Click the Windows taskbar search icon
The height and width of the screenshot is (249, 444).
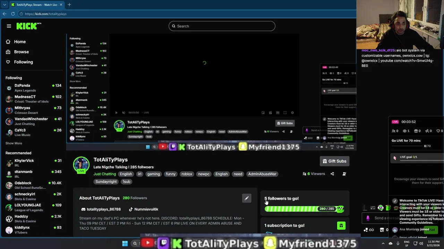tap(135, 243)
